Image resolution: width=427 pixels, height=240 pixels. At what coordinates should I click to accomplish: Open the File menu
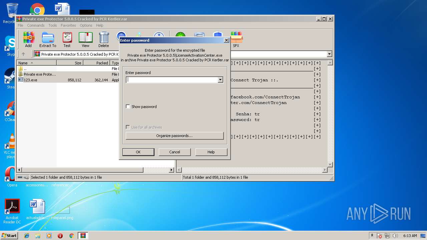[x=20, y=25]
